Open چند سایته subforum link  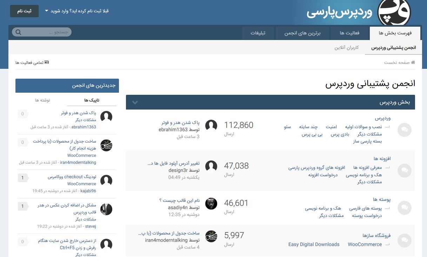(x=308, y=127)
